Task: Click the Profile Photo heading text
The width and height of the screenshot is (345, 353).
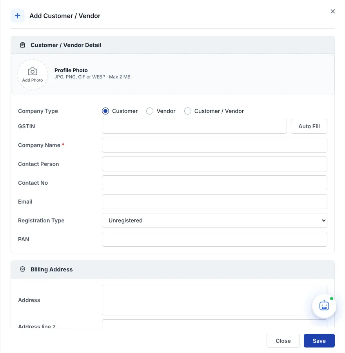Action: tap(71, 70)
